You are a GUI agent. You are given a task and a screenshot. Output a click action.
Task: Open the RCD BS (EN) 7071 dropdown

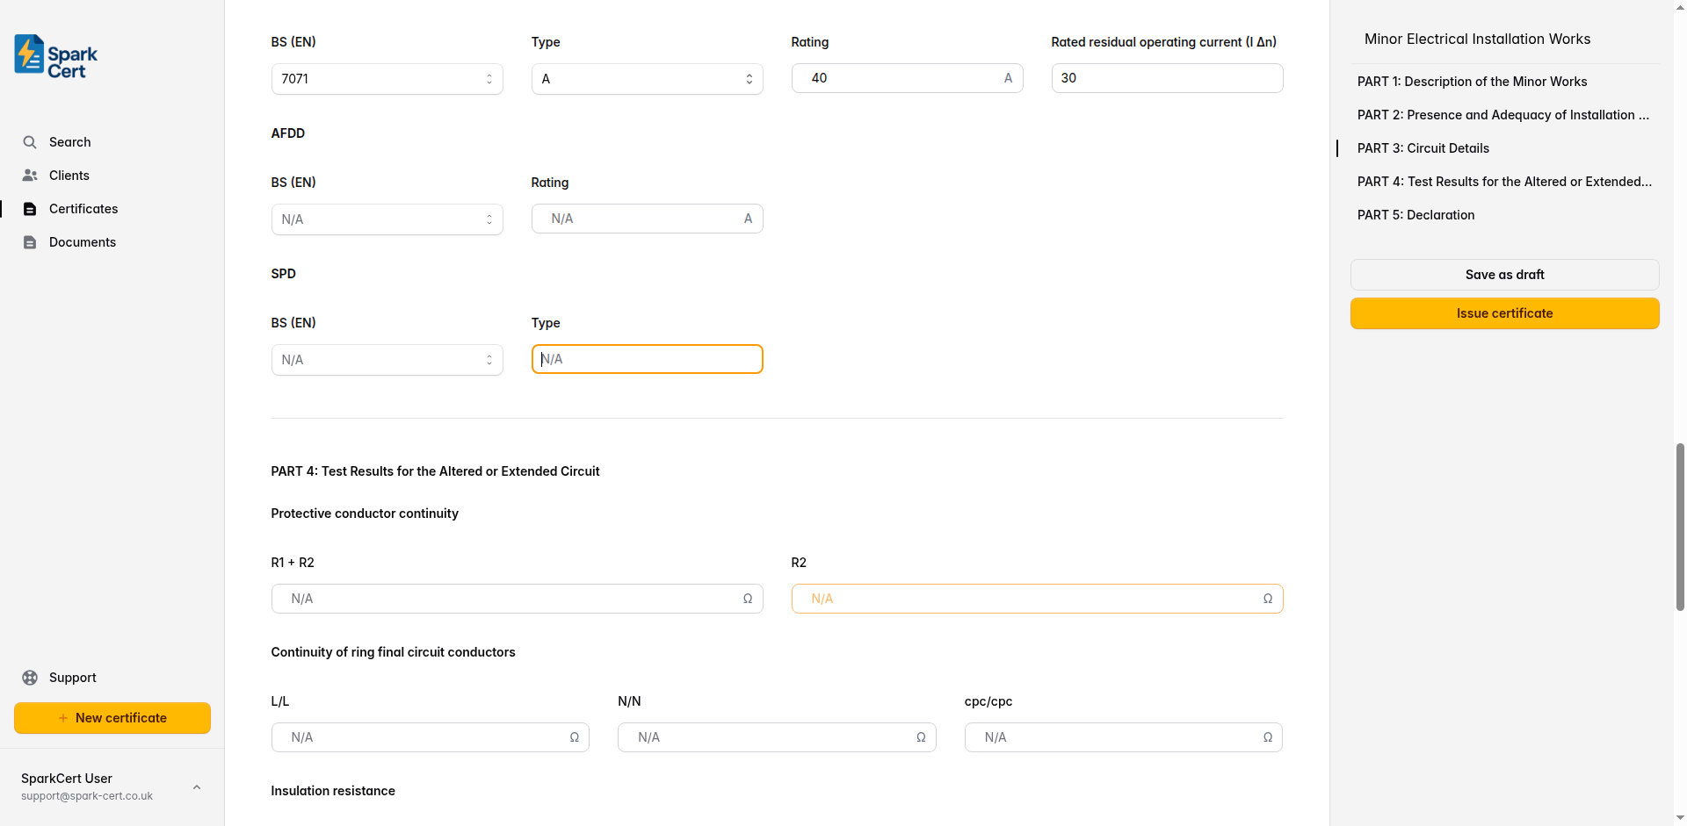coord(387,79)
